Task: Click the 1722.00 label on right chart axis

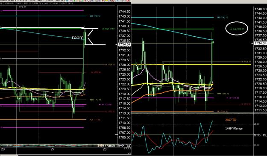Action: (x=260, y=79)
